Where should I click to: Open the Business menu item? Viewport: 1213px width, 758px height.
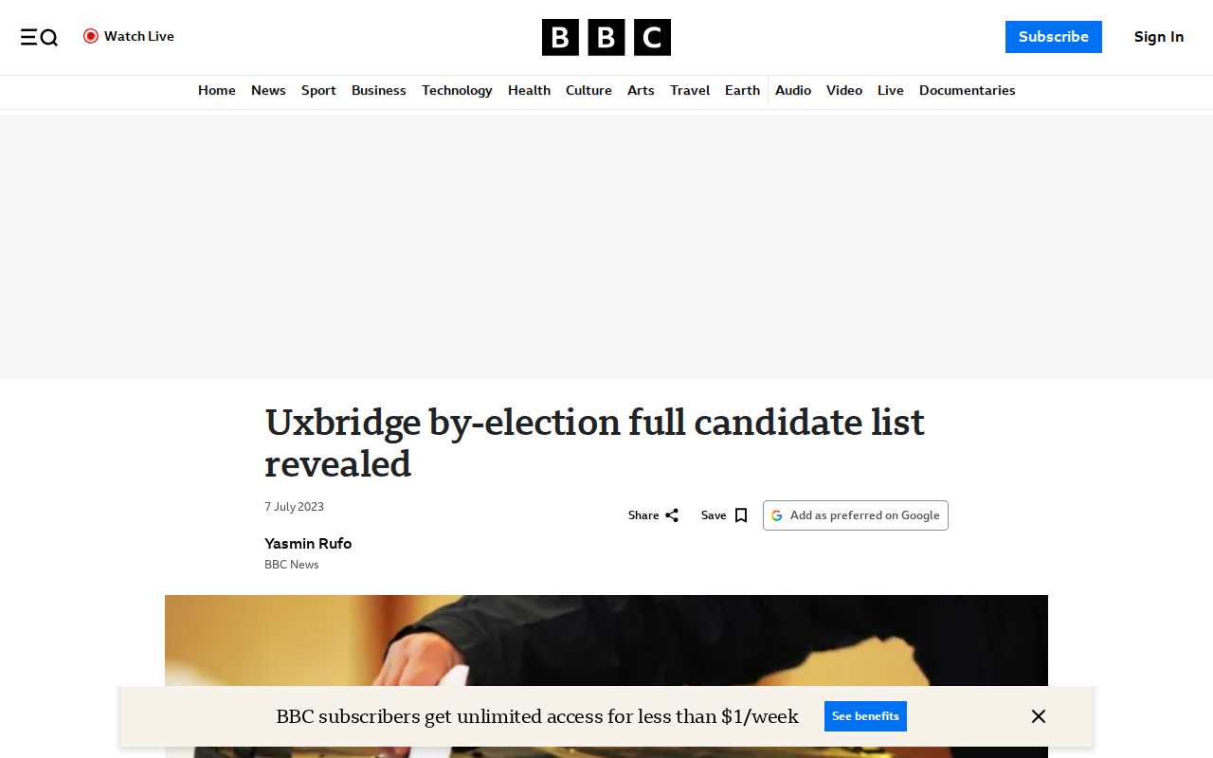[379, 90]
